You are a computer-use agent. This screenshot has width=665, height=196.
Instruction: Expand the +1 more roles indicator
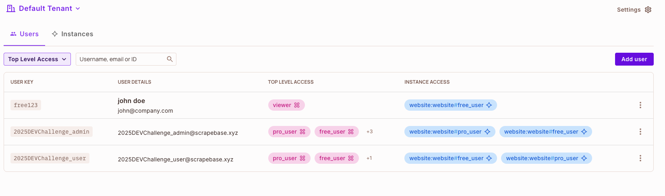tap(369, 158)
